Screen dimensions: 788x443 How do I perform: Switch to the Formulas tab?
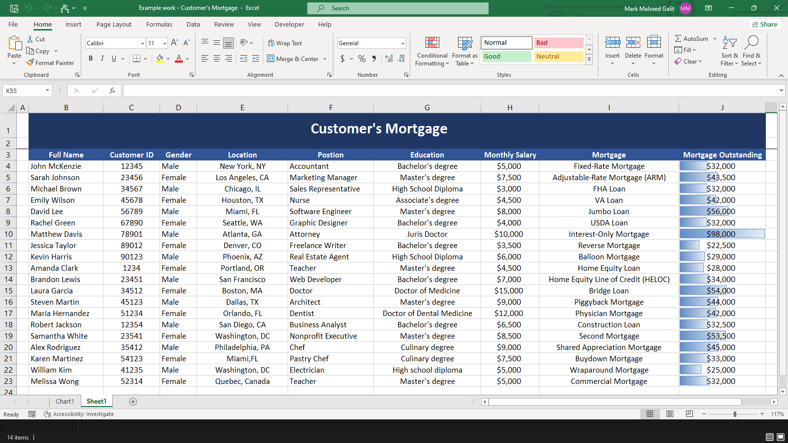click(159, 25)
